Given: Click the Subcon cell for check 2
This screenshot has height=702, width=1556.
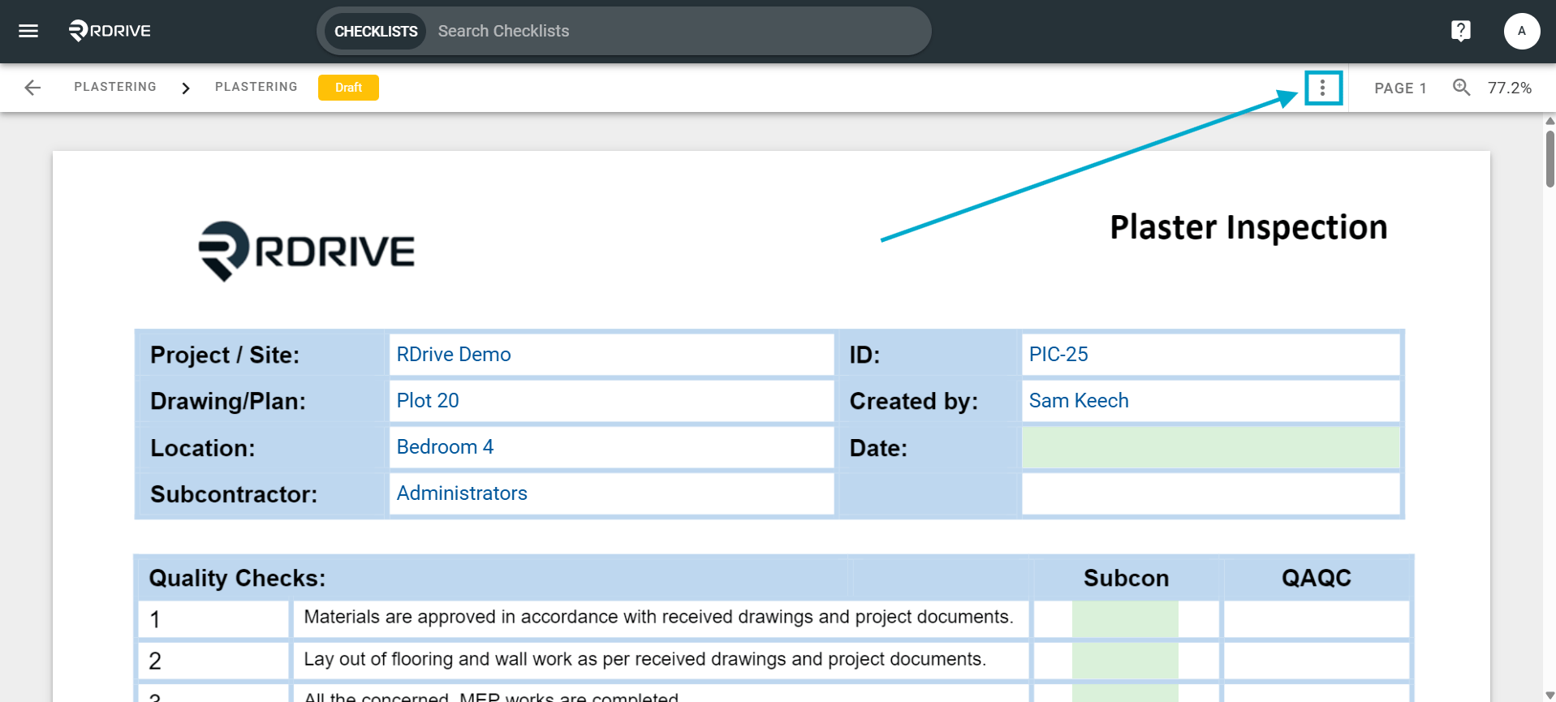Looking at the screenshot, I should pos(1125,661).
